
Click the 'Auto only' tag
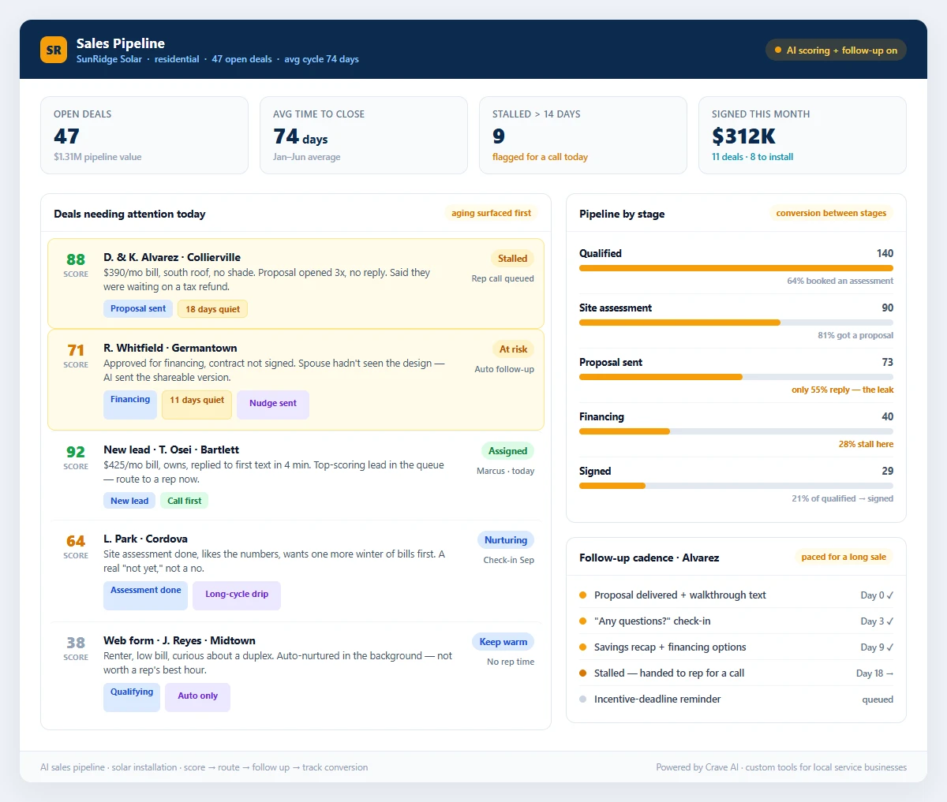click(x=197, y=697)
